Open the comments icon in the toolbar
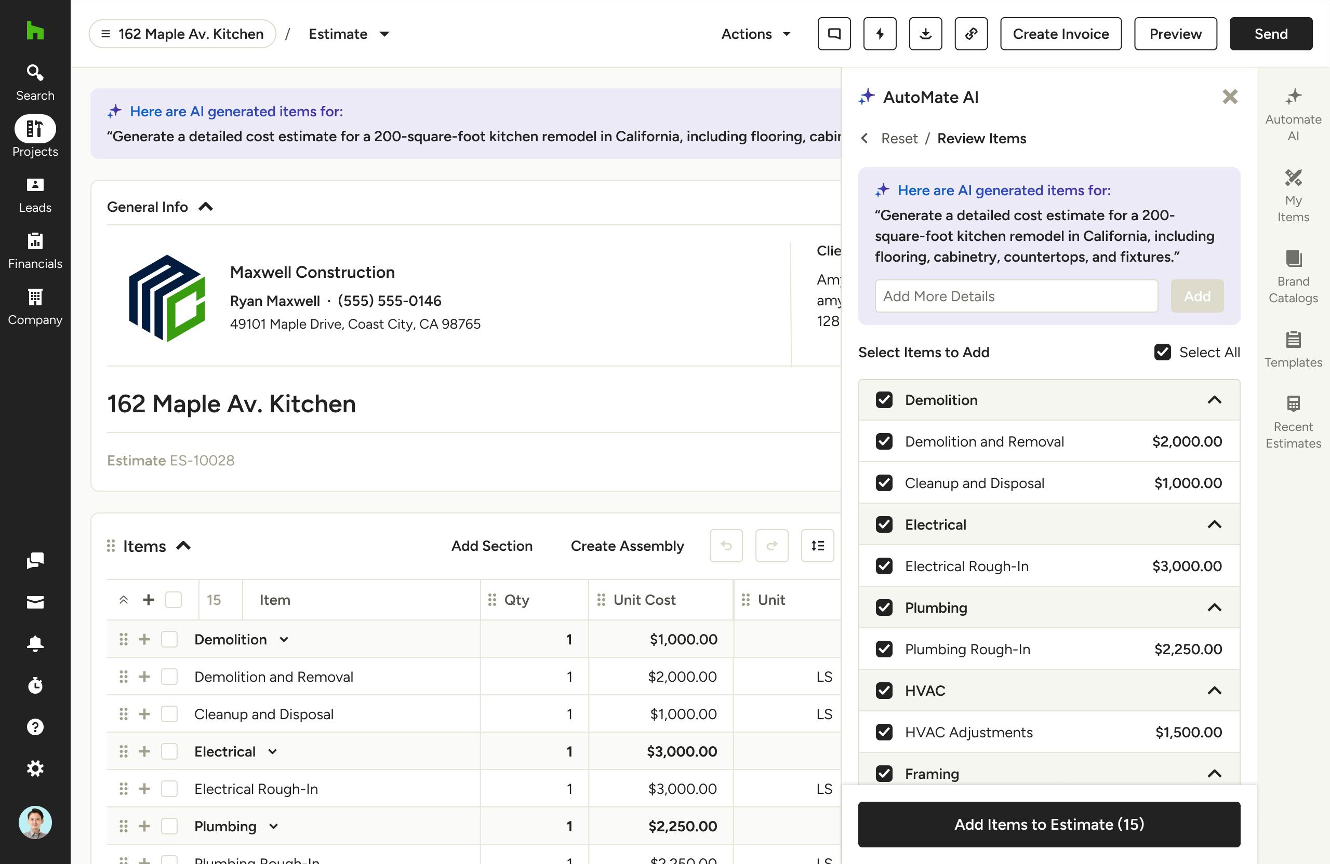The image size is (1330, 864). [x=833, y=34]
